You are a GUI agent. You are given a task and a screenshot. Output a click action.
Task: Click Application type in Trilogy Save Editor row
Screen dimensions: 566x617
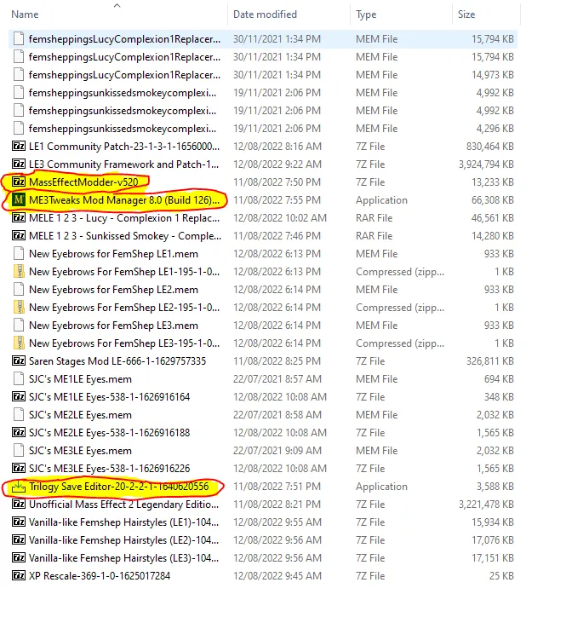(381, 487)
